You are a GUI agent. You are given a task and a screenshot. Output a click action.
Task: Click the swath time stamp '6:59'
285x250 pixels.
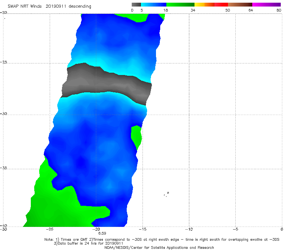click(102, 233)
